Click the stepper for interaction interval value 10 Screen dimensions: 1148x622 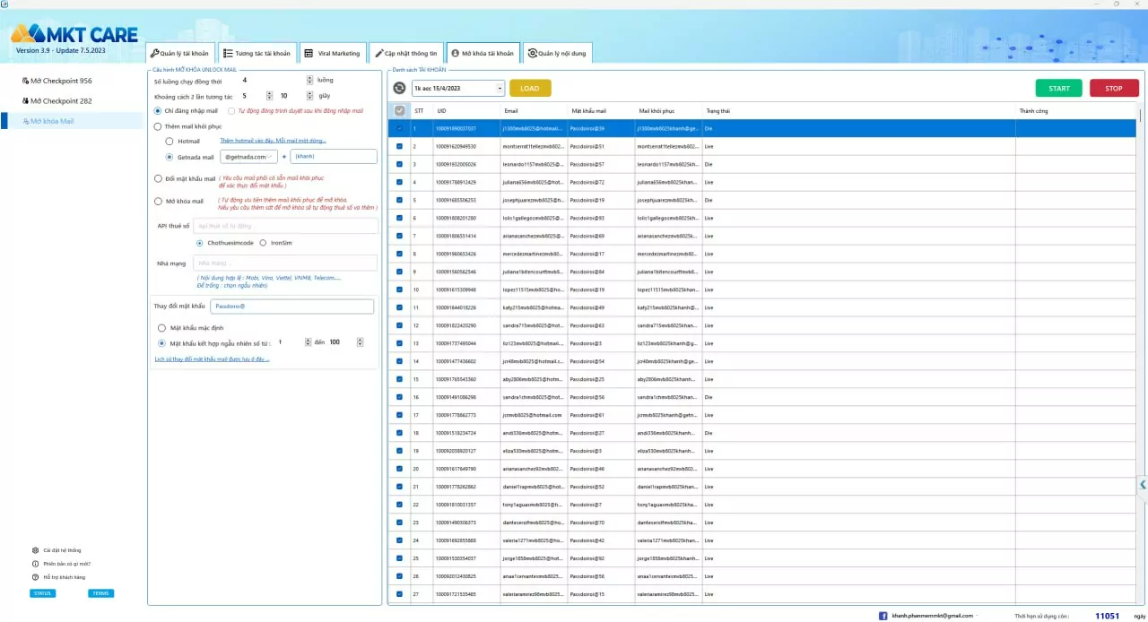tap(310, 95)
